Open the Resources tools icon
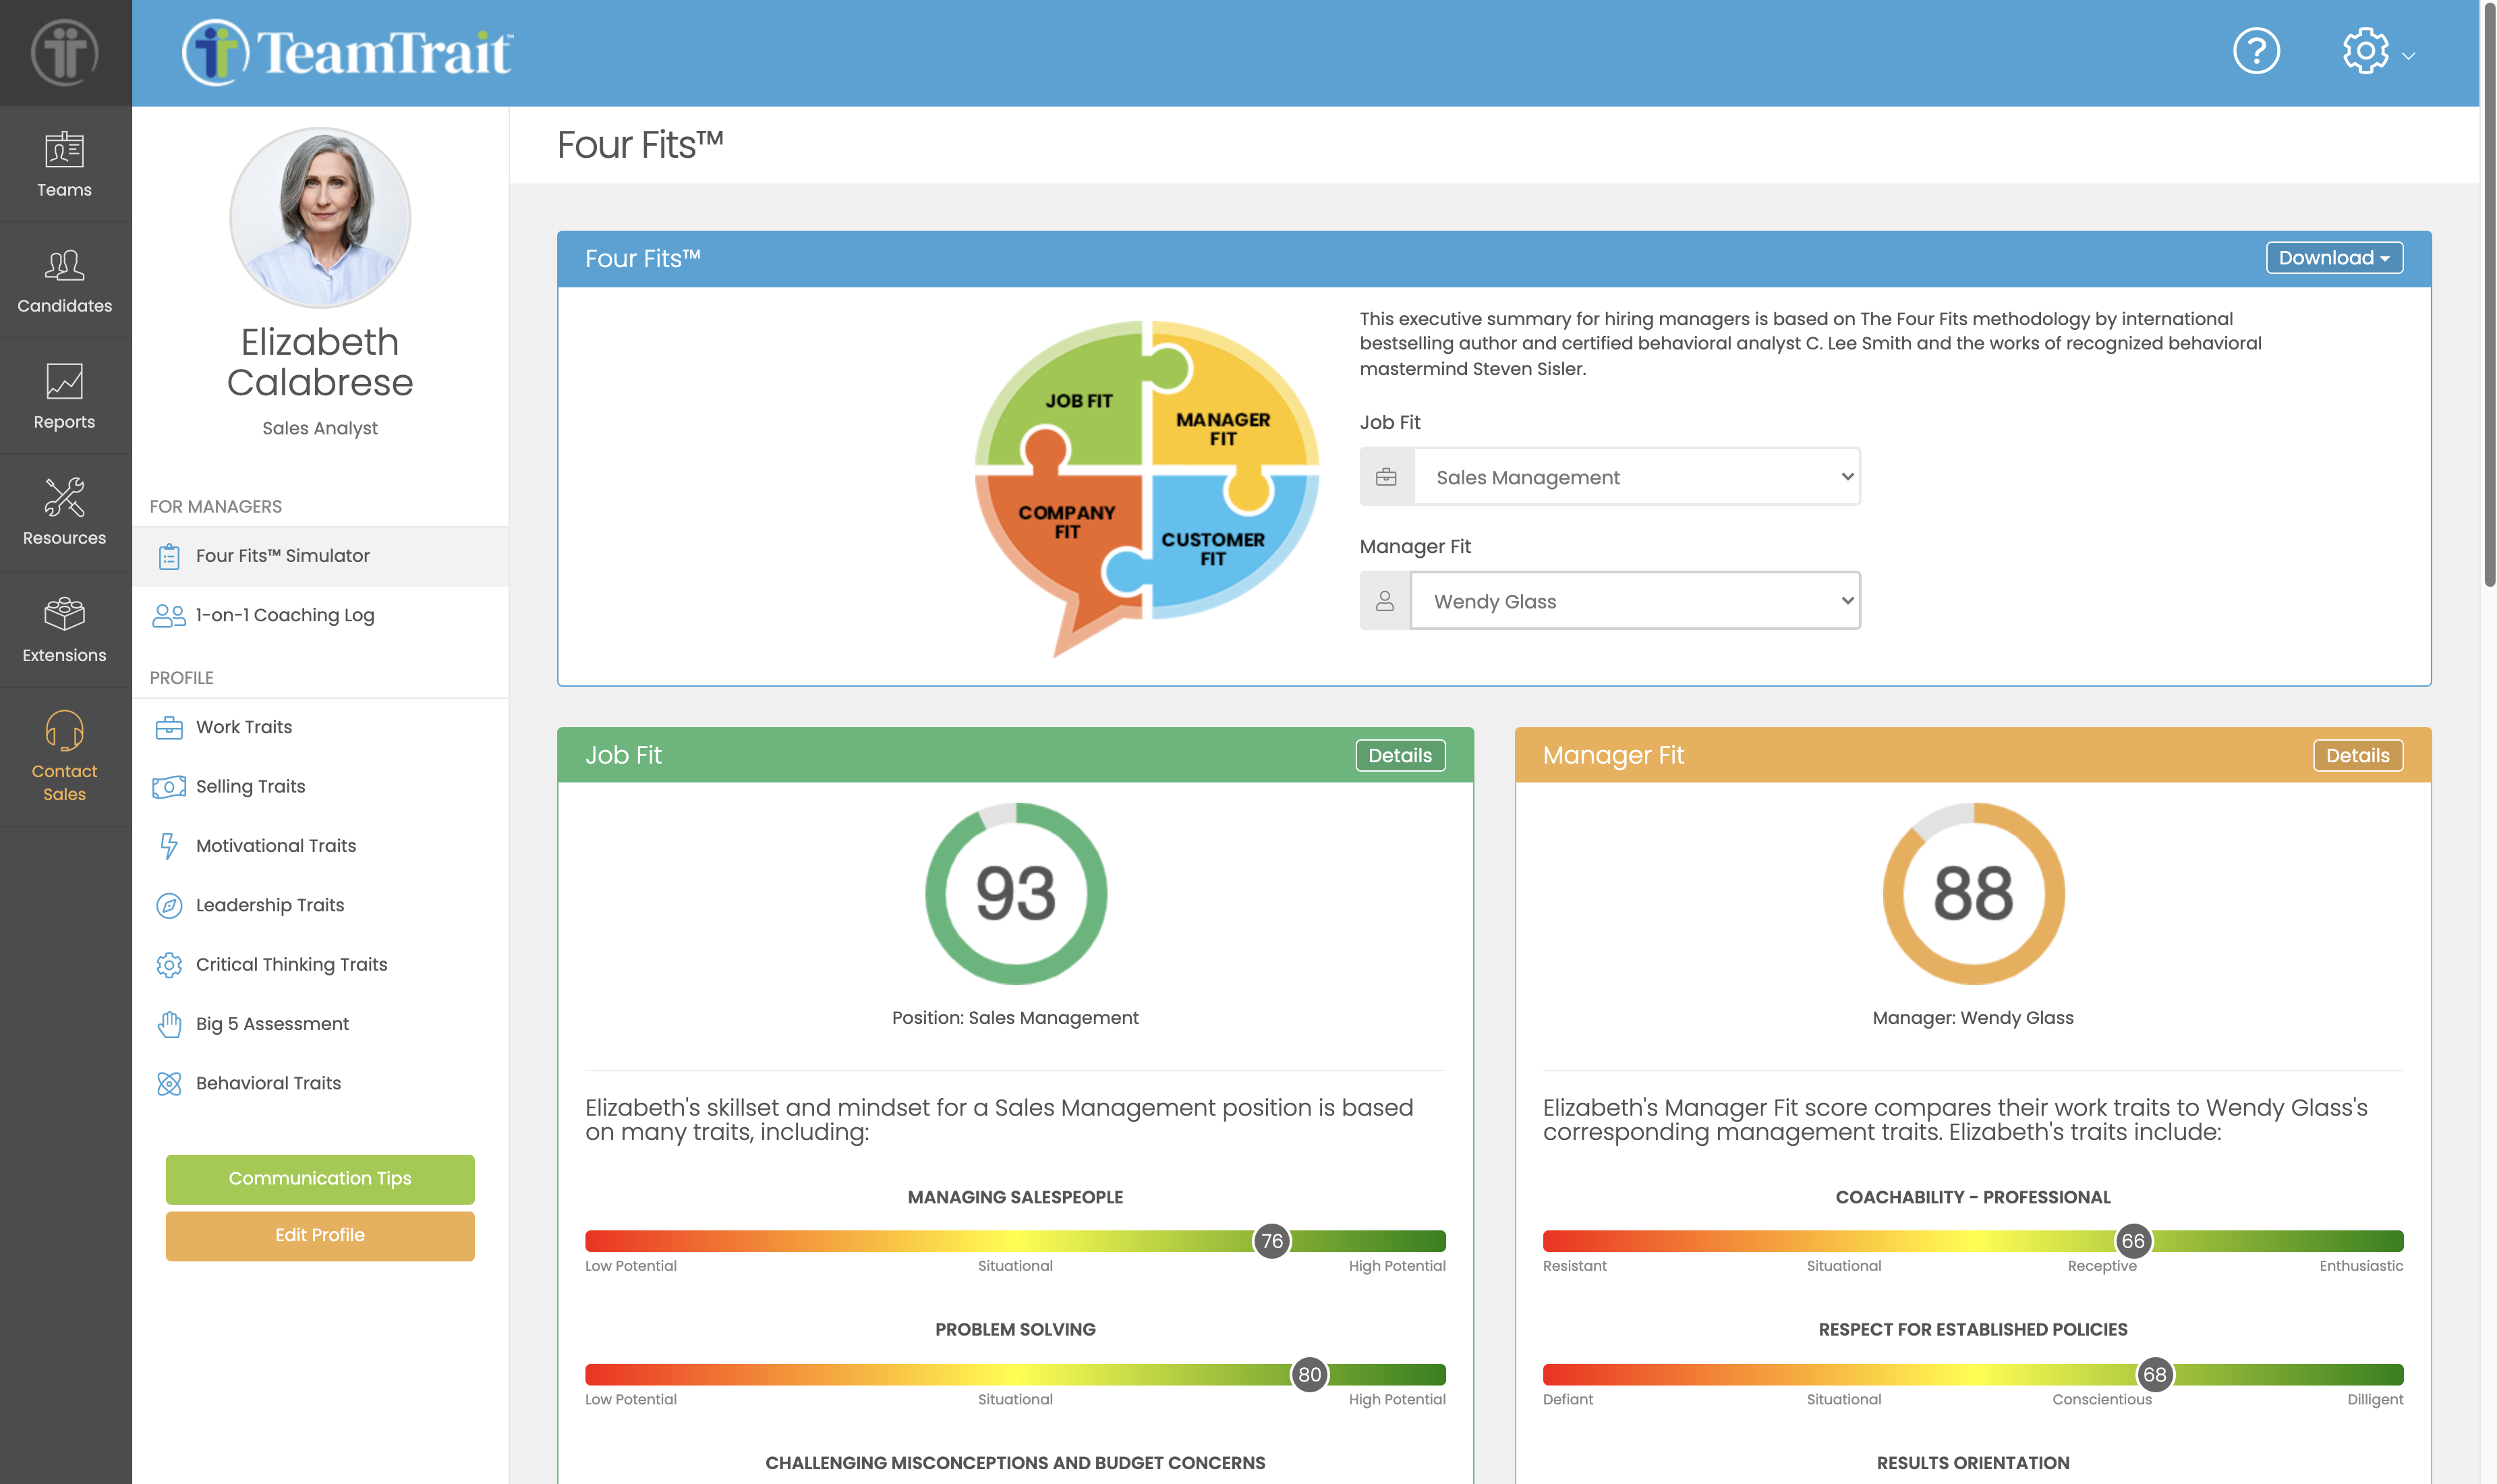 [64, 498]
